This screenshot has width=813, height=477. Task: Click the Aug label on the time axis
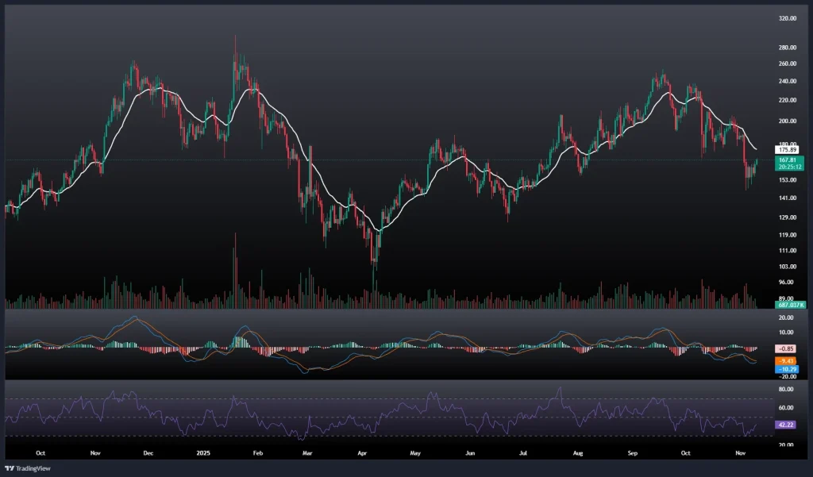click(578, 452)
